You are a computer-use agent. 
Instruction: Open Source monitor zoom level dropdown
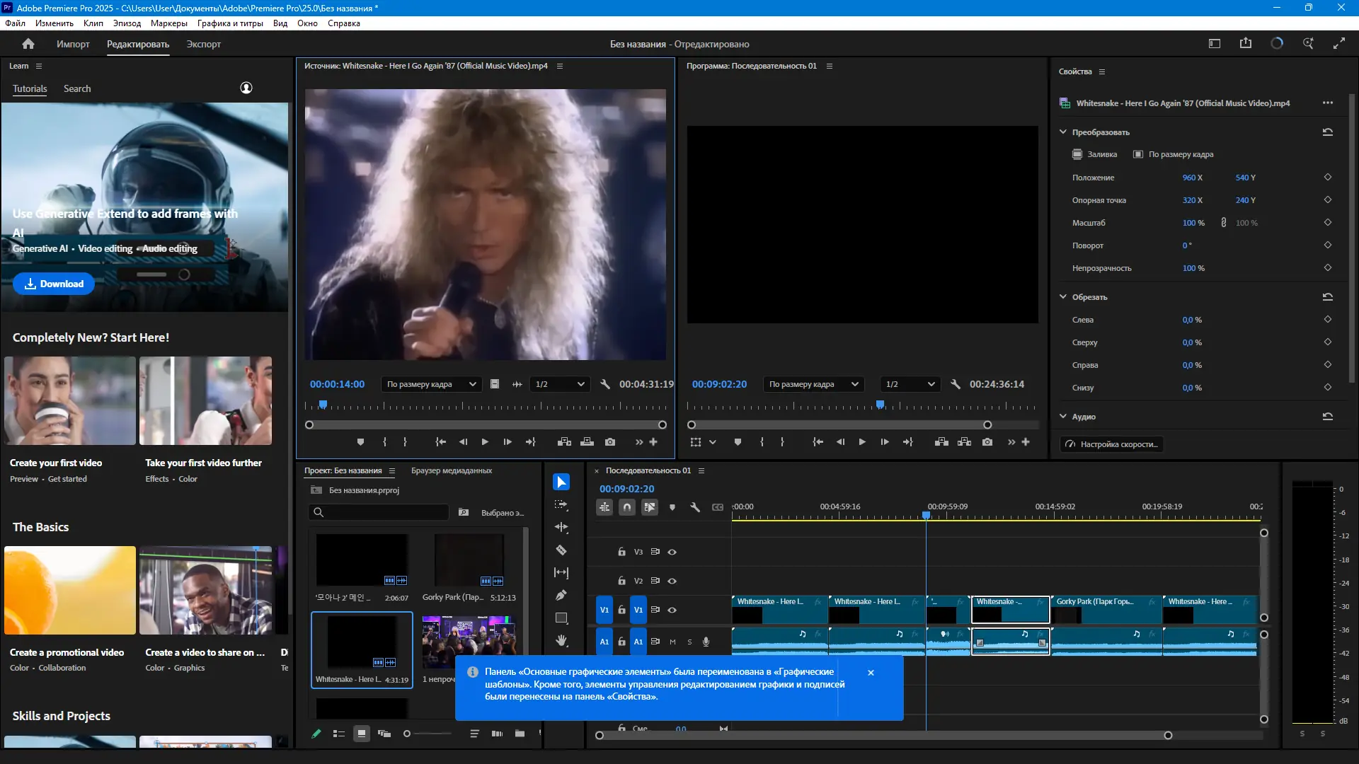click(431, 384)
